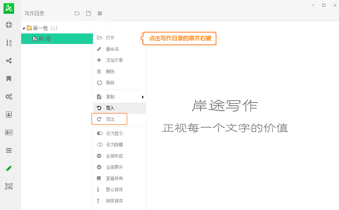This screenshot has height=210, width=339.
Task: Open the lifebuoy help icon in sidebar
Action: (9, 25)
